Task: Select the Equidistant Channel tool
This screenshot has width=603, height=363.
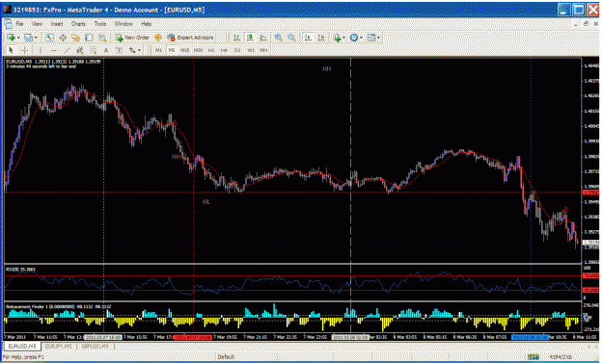Action: (x=80, y=50)
